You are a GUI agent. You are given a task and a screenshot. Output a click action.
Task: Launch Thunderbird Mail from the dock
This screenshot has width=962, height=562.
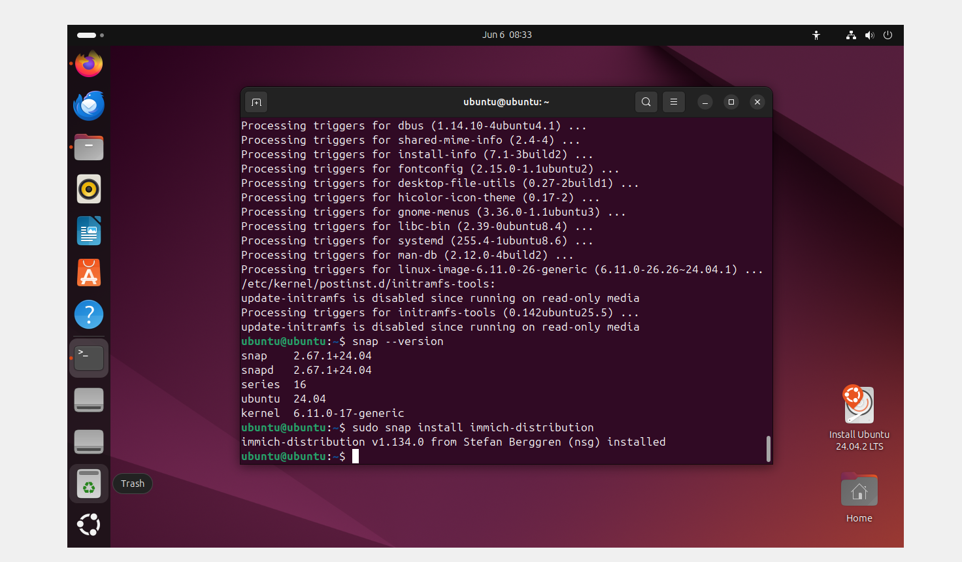[x=89, y=105]
